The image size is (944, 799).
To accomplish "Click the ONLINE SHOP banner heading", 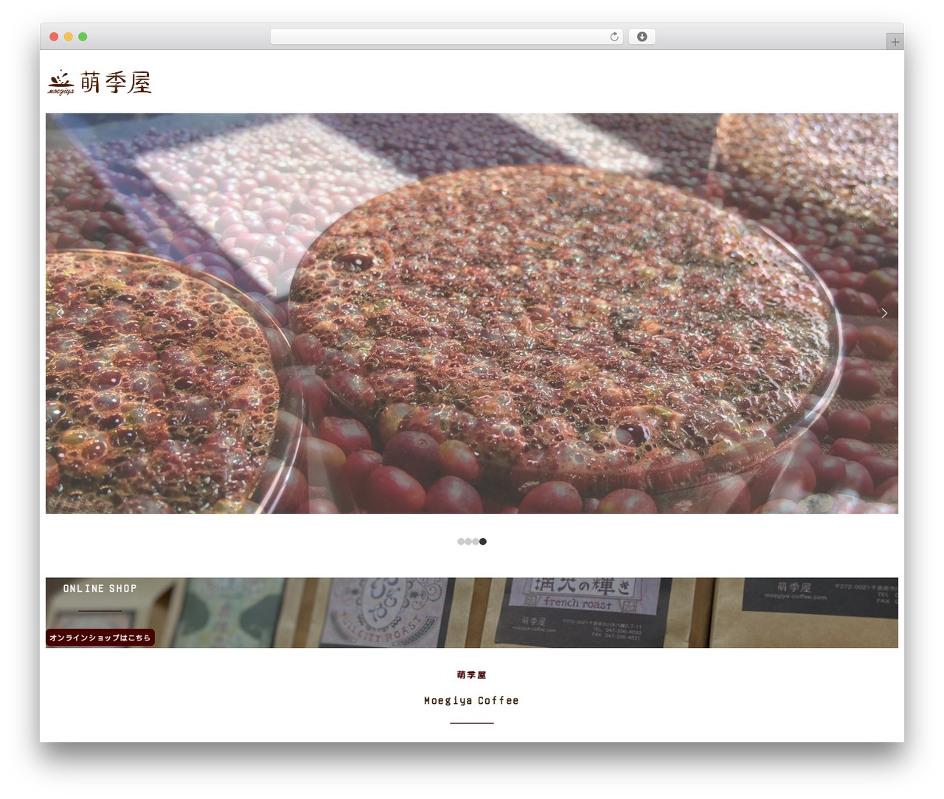I will 100,589.
